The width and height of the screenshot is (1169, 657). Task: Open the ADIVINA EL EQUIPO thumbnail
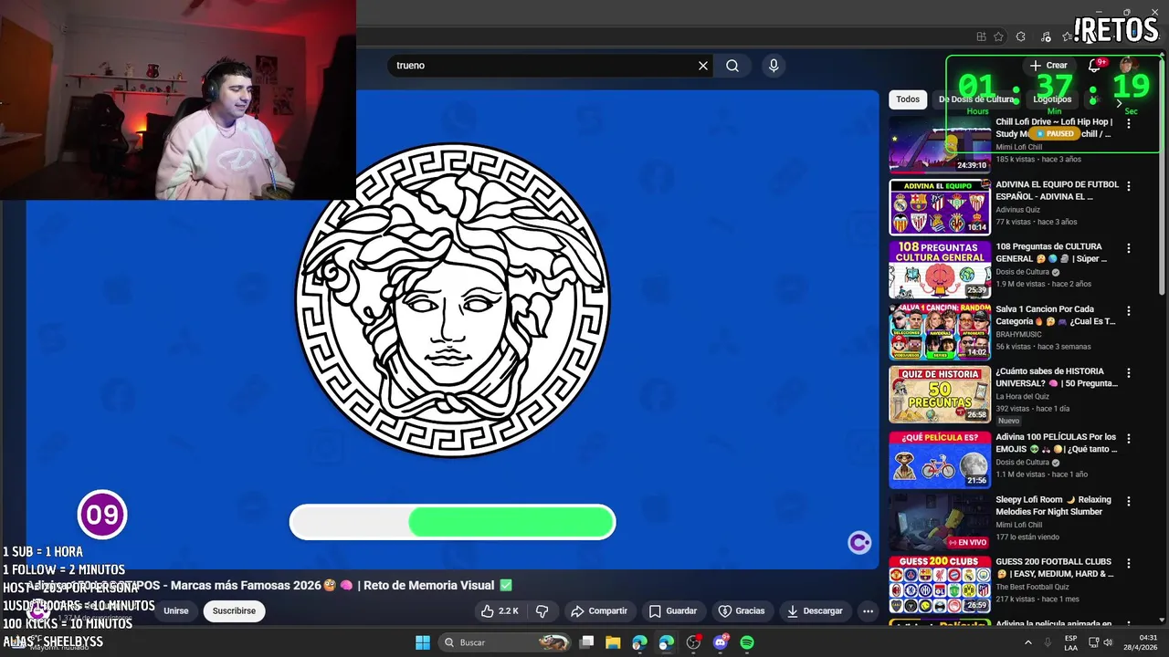click(x=940, y=207)
